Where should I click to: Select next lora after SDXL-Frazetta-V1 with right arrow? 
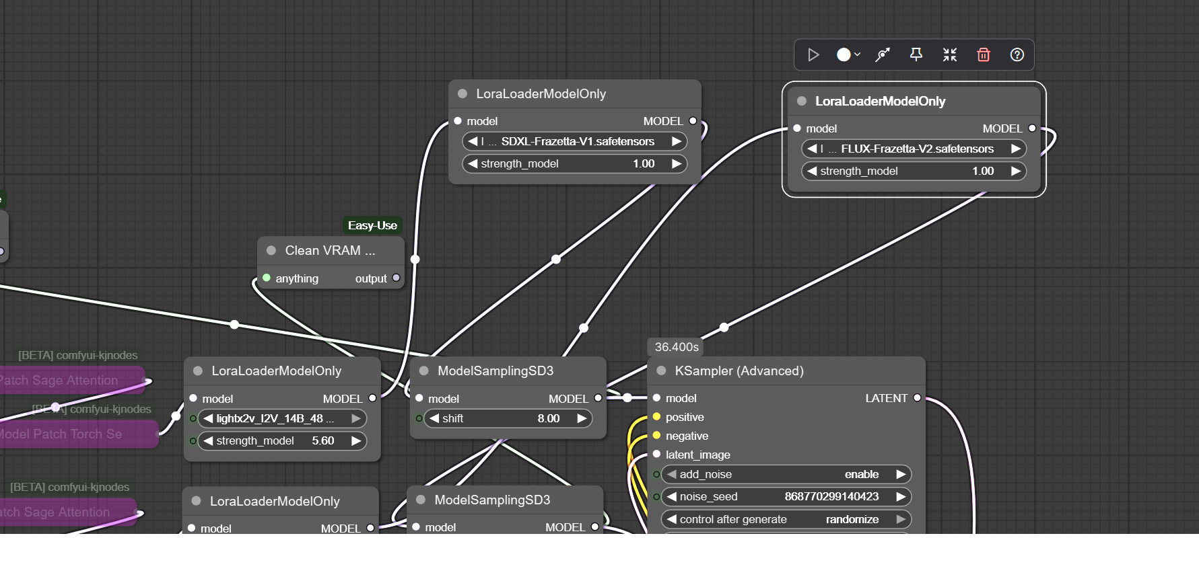[x=677, y=141]
